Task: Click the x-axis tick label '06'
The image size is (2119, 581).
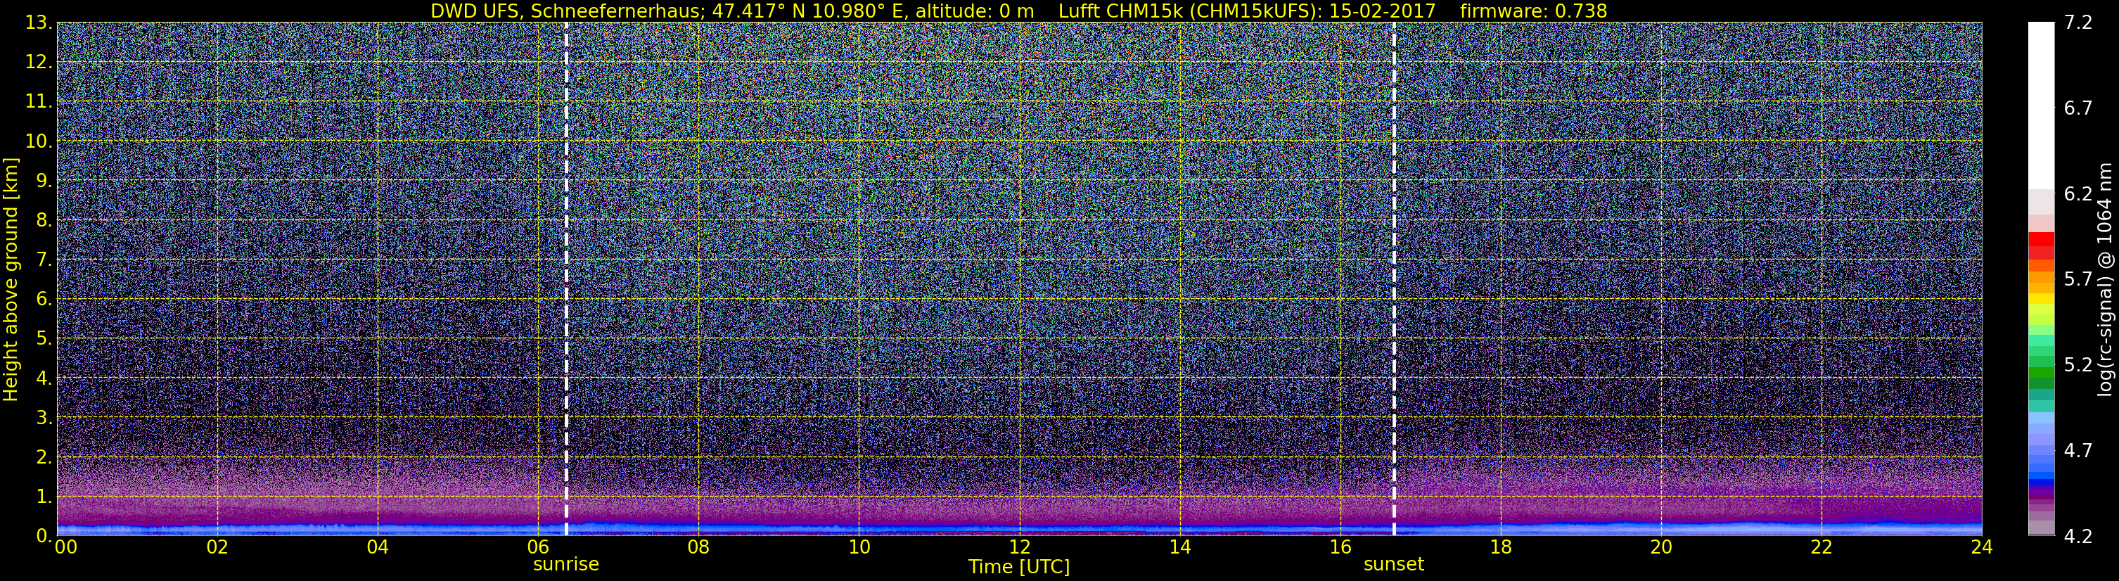Action: point(538,547)
